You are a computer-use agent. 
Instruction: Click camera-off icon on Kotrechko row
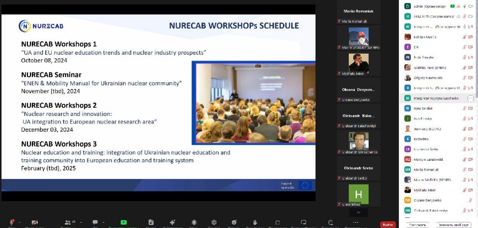pos(471,139)
